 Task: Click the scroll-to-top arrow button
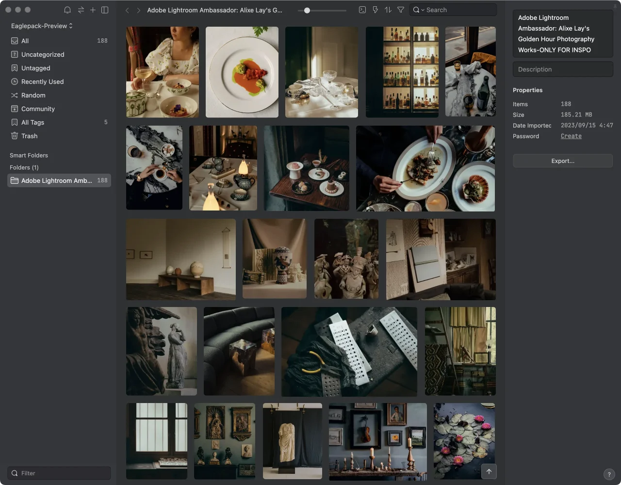click(489, 471)
